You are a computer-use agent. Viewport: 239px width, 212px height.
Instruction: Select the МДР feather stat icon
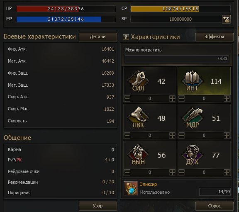[x=193, y=117]
